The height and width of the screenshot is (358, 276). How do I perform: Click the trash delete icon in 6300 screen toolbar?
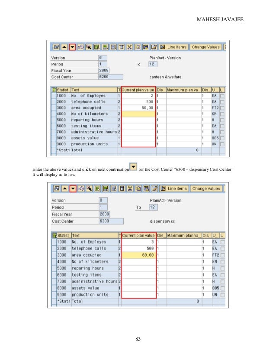click(x=122, y=189)
